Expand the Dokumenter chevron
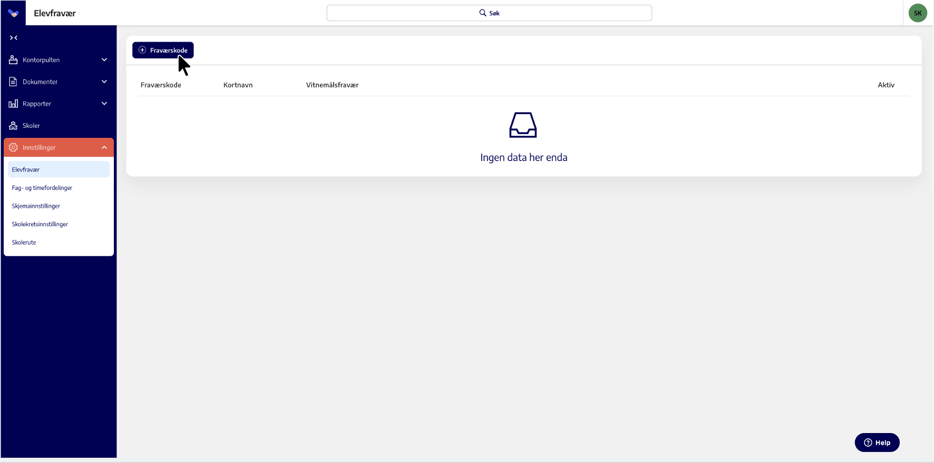 [104, 82]
